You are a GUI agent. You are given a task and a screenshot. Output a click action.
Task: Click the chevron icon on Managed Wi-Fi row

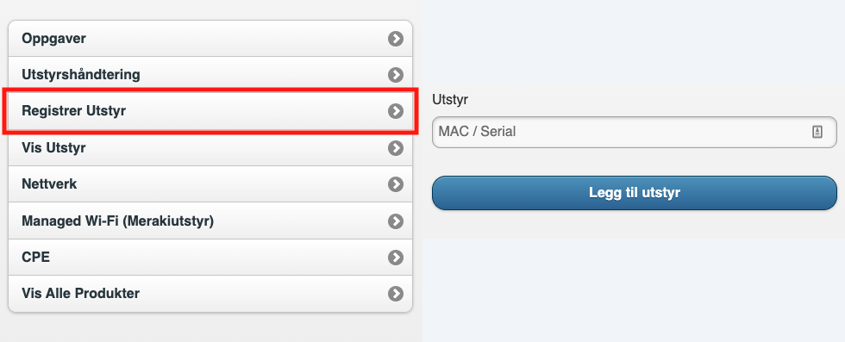tap(396, 221)
